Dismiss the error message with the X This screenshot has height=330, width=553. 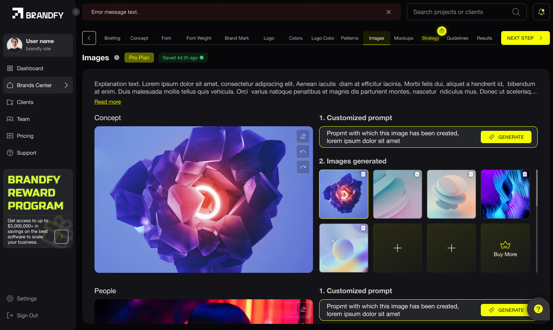pos(389,12)
